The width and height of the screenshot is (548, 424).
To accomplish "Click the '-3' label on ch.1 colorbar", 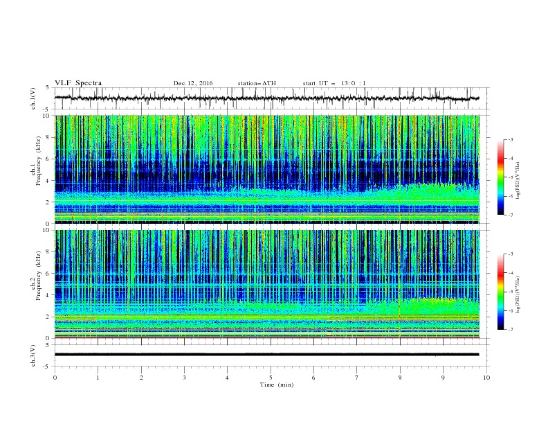I will pyautogui.click(x=511, y=139).
